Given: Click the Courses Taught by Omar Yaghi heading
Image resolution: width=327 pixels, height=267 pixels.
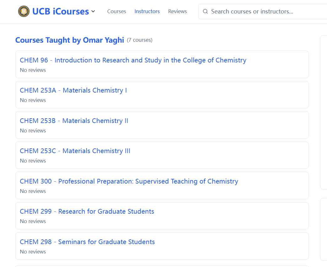Looking at the screenshot, I should point(70,40).
